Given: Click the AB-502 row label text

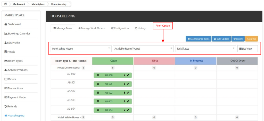Looking at the screenshot, I should pyautogui.click(x=71, y=91).
